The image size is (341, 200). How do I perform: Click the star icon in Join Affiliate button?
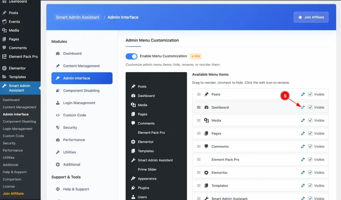pos(300,17)
